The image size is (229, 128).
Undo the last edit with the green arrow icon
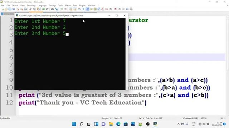click(43, 9)
